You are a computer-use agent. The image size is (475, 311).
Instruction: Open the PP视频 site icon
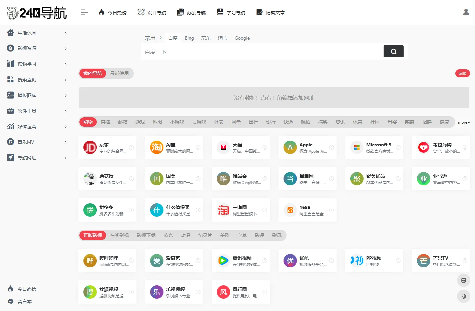357,261
